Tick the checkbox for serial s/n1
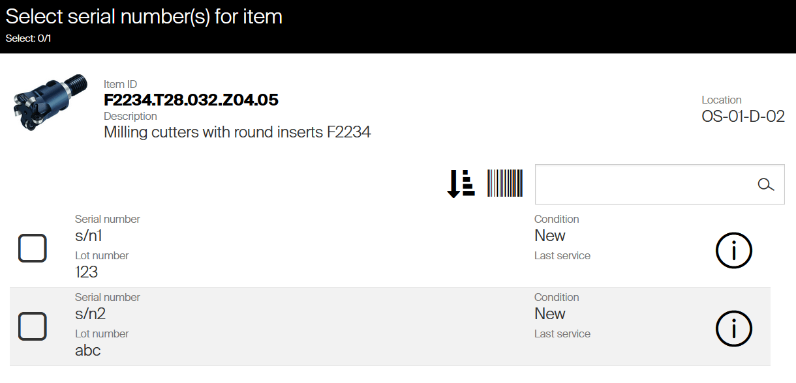This screenshot has width=796, height=383. (x=33, y=248)
